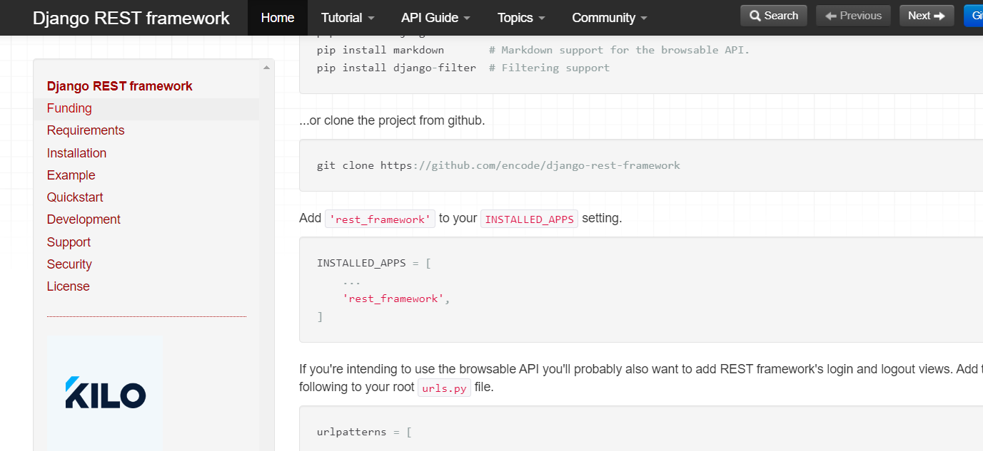Click the sidebar scroll-up arrow
Screen dimensions: 983x451
267,68
